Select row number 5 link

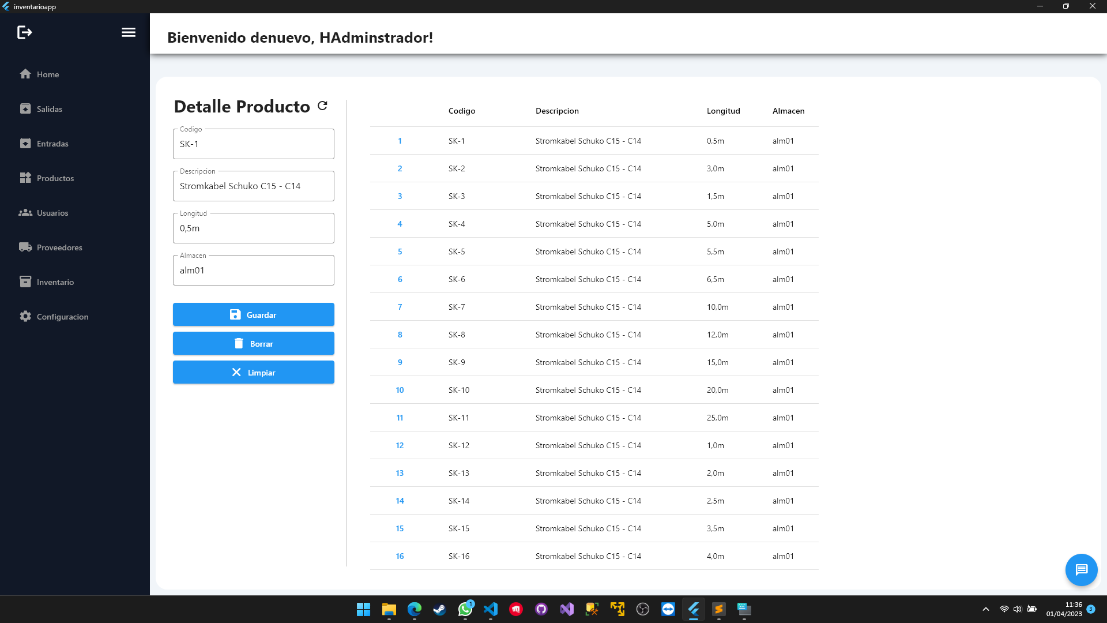400,252
